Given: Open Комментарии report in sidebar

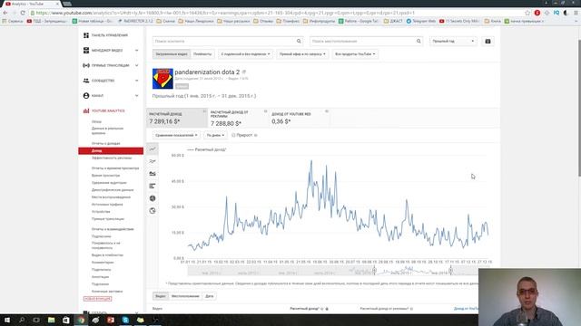Looking at the screenshot, I should click(x=103, y=263).
